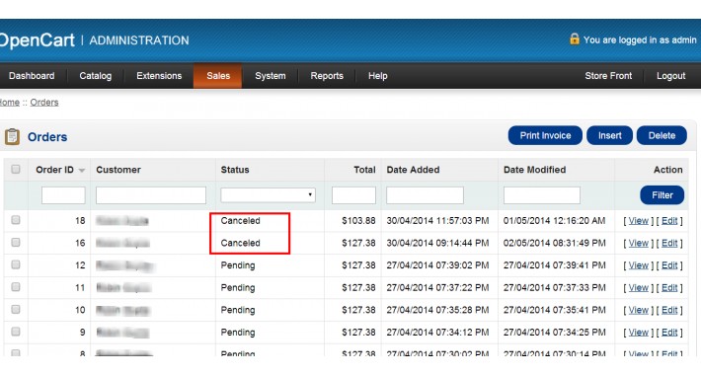Click the Orders breadcrumb link

click(x=44, y=103)
